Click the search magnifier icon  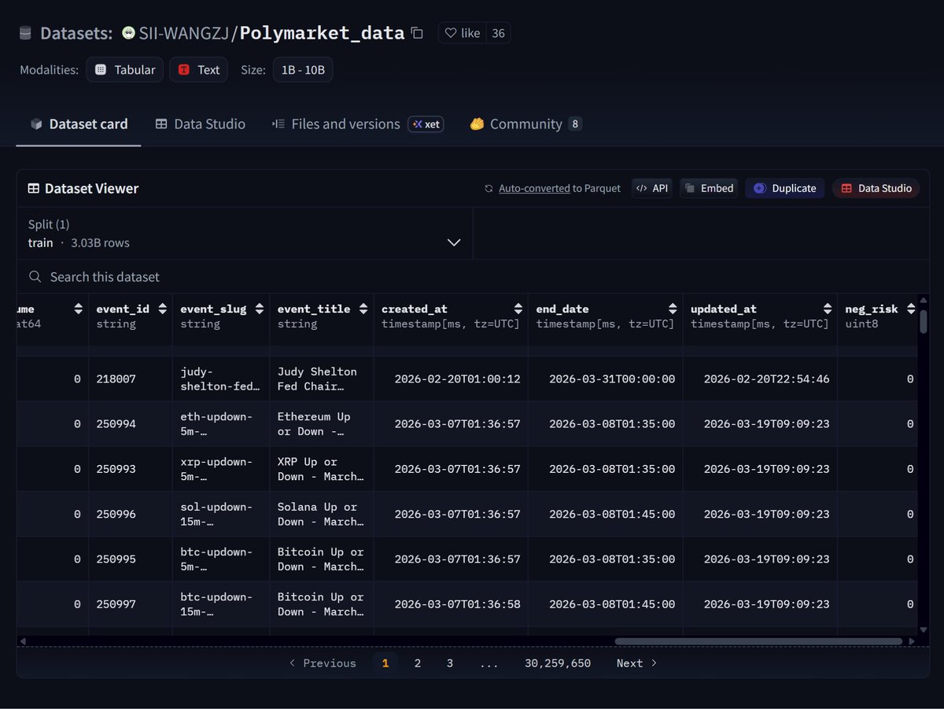(35, 277)
